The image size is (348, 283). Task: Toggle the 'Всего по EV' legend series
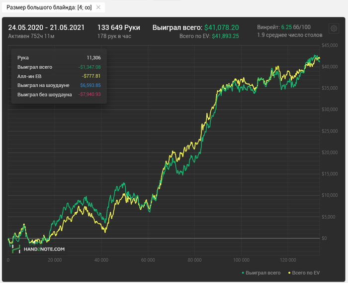306,273
